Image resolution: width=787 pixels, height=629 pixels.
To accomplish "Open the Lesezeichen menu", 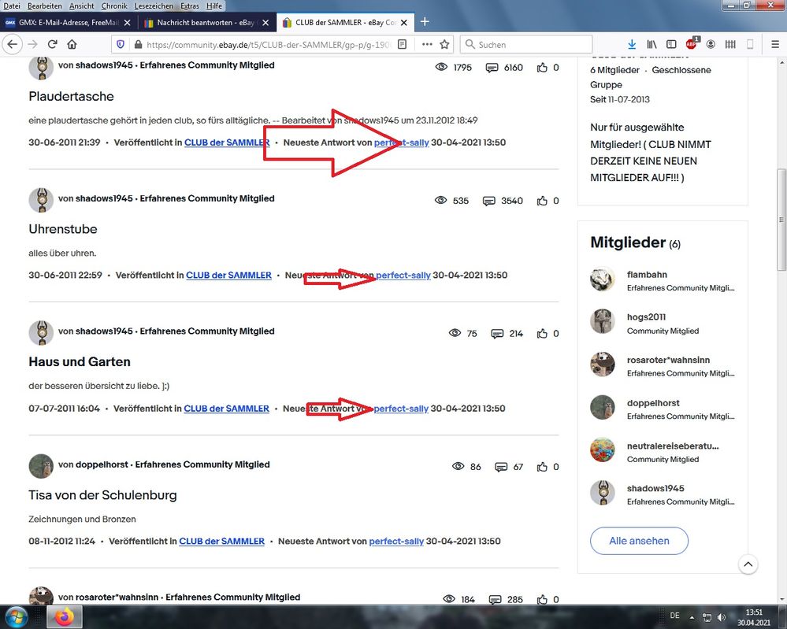I will coord(153,6).
